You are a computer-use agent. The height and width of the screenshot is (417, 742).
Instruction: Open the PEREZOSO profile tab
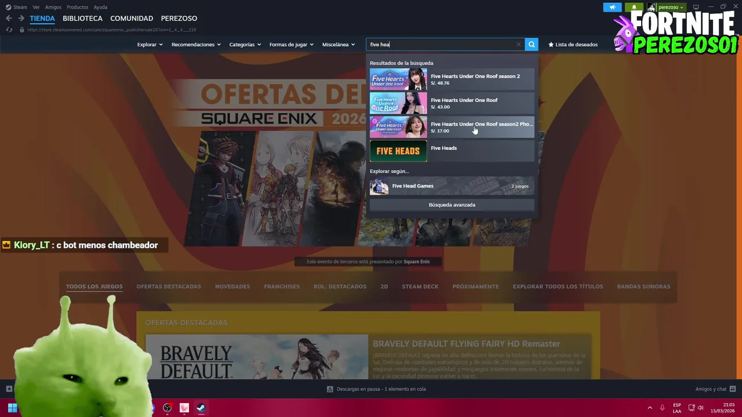pyautogui.click(x=179, y=19)
